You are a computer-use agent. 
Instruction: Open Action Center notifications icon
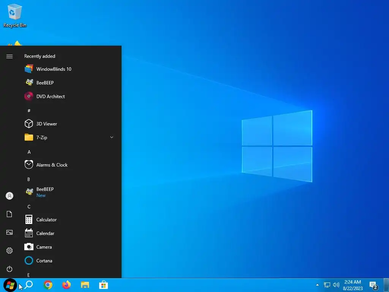[374, 286]
